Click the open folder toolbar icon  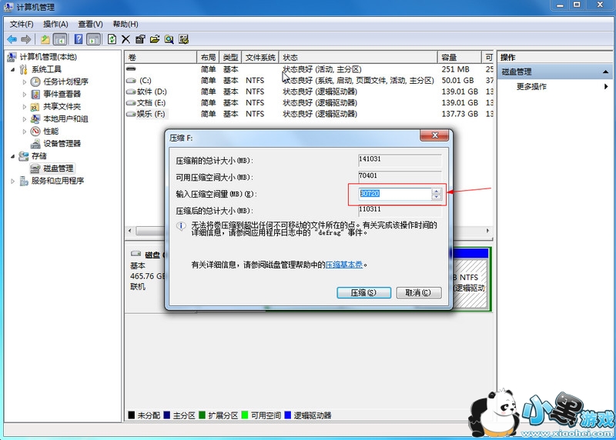click(x=155, y=39)
